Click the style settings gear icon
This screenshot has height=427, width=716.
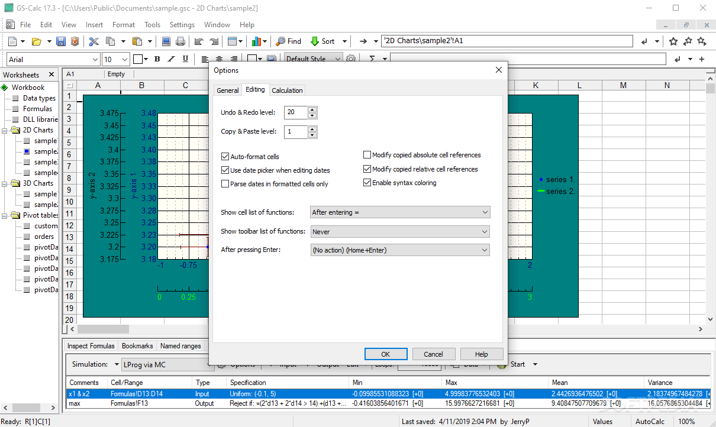tap(351, 59)
